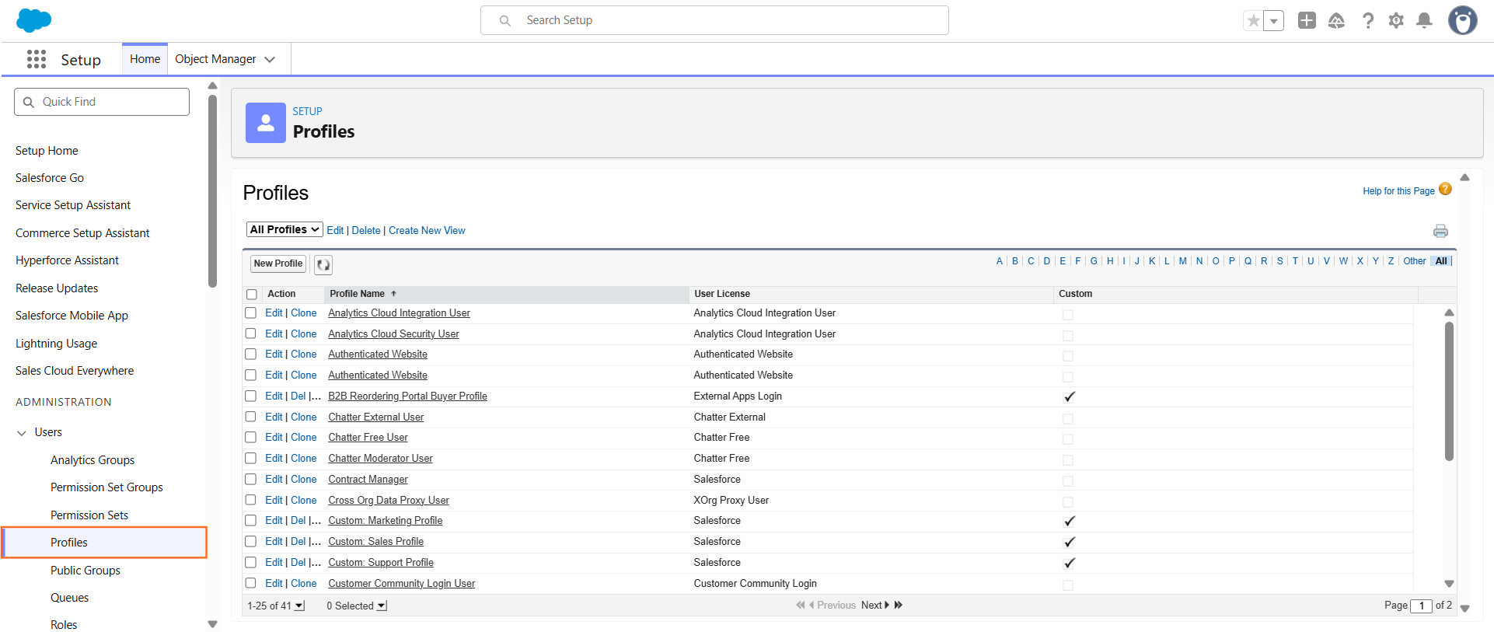Open the 0 Selected dropdown

tap(382, 606)
